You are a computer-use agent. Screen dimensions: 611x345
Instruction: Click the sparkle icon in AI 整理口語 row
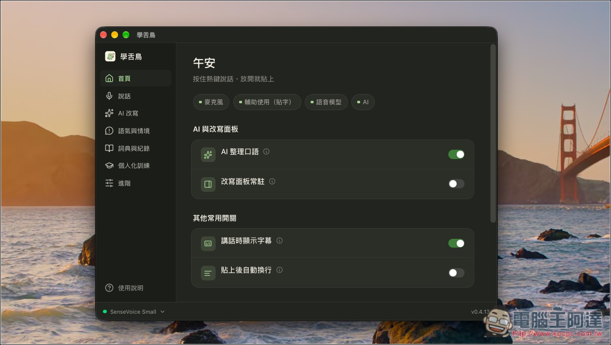[x=208, y=155]
